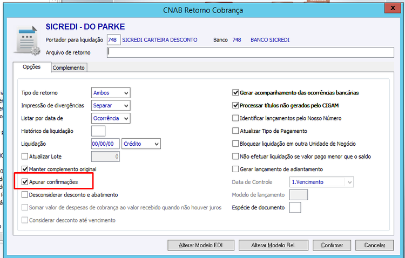
Task: Click the Portador para liquidação 748 field
Action: click(113, 40)
